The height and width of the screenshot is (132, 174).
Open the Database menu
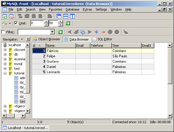coord(72,9)
